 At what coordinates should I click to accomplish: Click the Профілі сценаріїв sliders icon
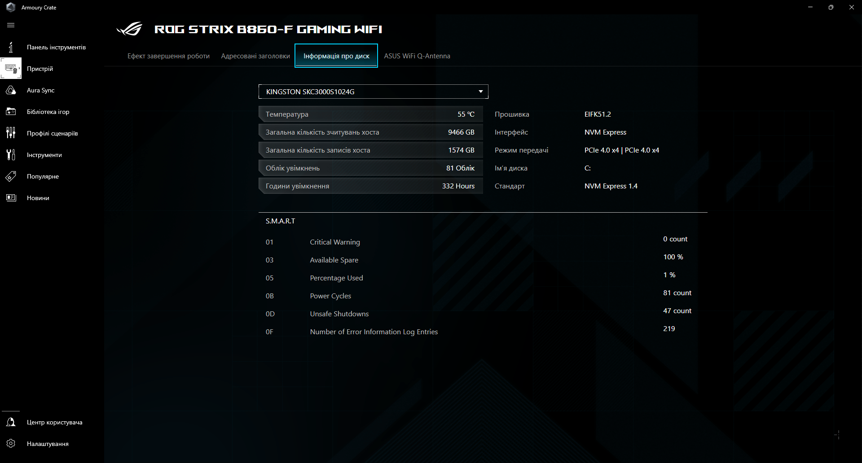11,133
